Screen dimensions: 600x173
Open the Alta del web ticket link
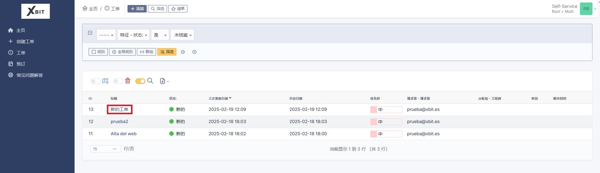pyautogui.click(x=123, y=134)
